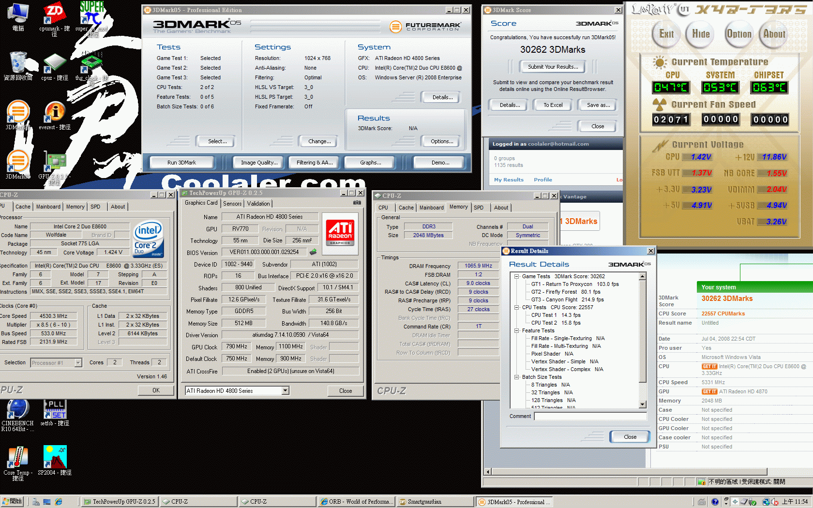Select the SP2004 shortcut desktop icon
813x508 pixels.
coord(55,461)
